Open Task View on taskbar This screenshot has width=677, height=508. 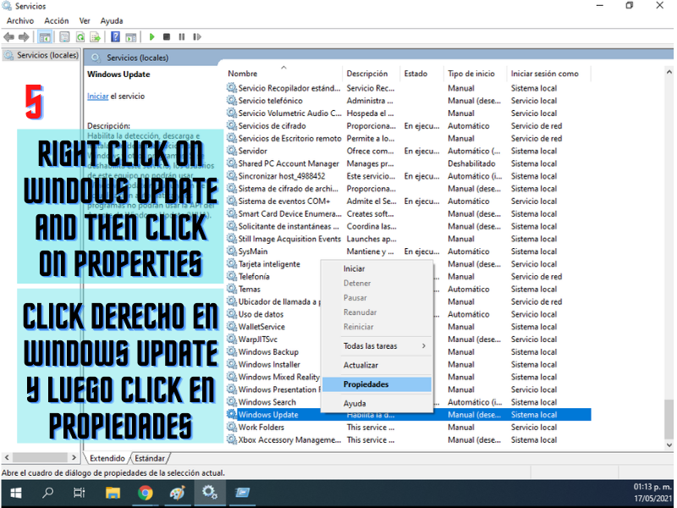(80, 493)
